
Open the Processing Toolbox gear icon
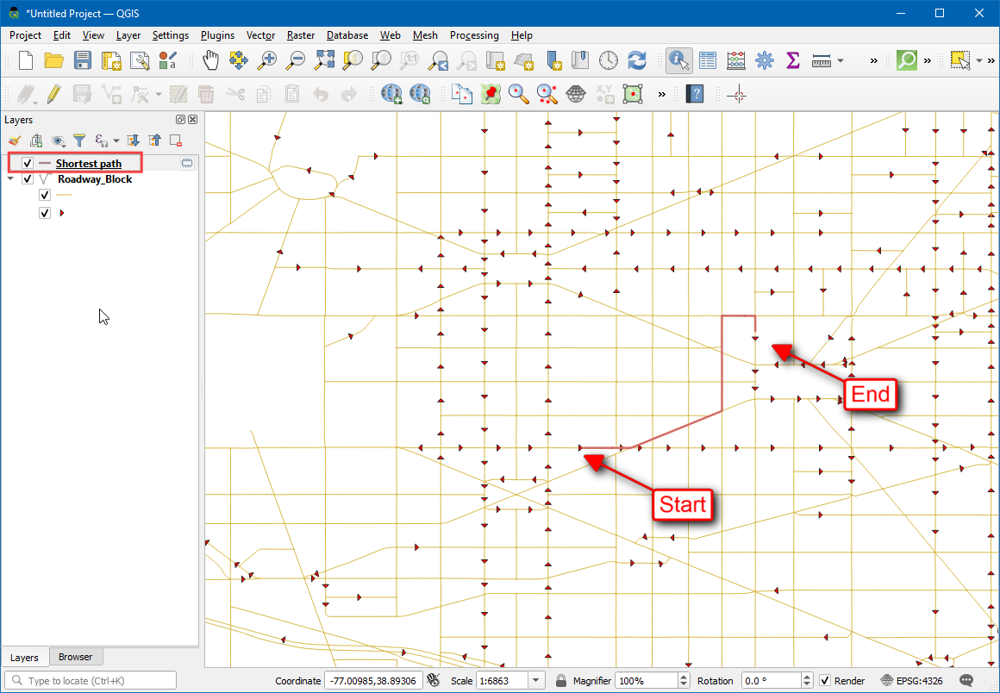(765, 60)
